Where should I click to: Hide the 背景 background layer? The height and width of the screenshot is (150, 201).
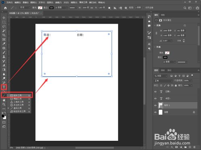pos(155,112)
